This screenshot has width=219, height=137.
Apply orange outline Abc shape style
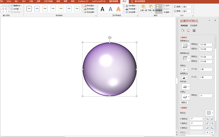[x=45, y=9]
